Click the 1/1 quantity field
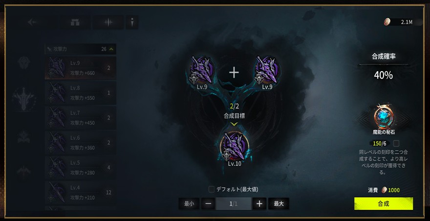This screenshot has width=430, height=221. pyautogui.click(x=234, y=203)
